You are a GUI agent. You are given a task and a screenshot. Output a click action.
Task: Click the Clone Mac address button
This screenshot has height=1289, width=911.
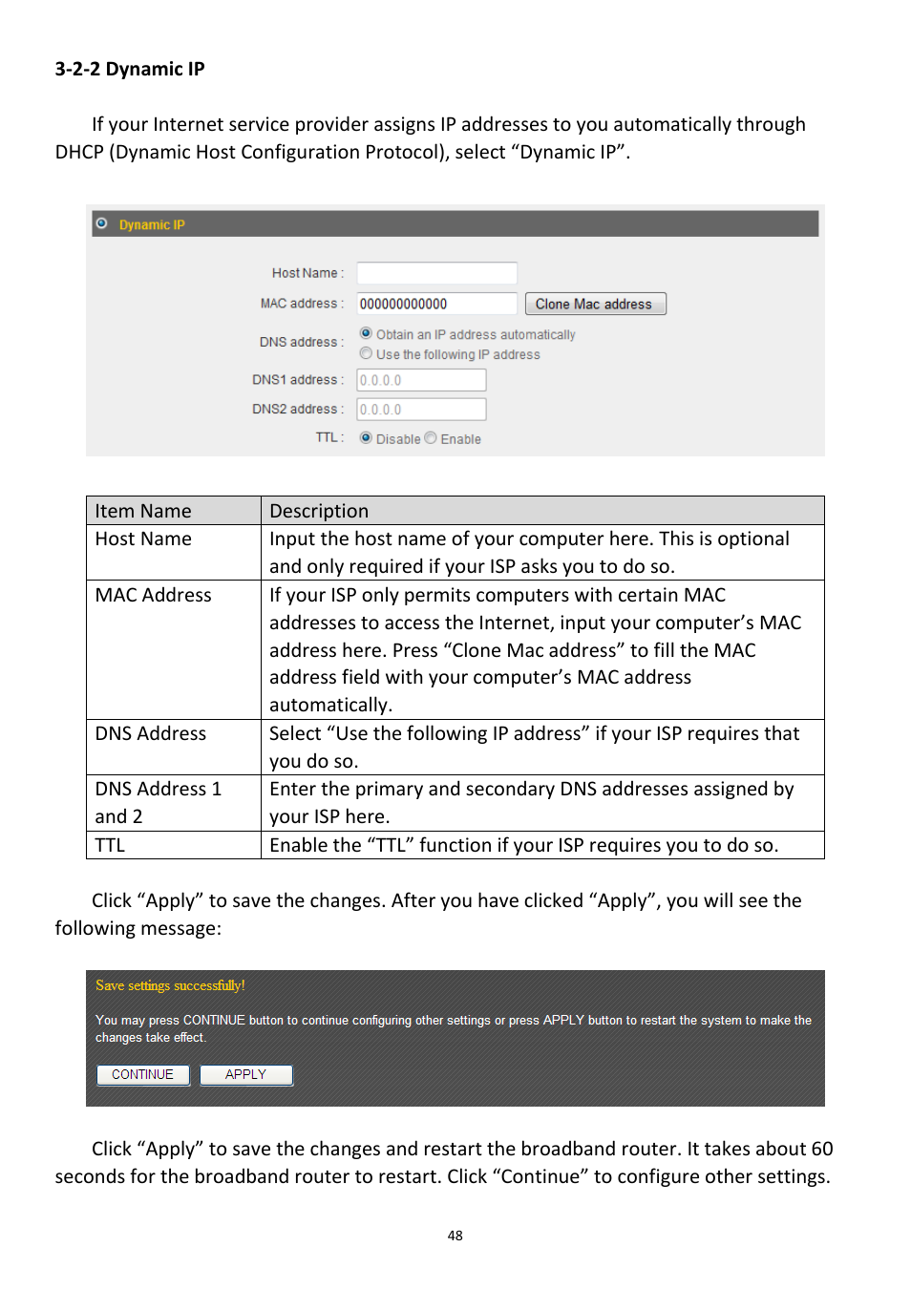pyautogui.click(x=595, y=304)
